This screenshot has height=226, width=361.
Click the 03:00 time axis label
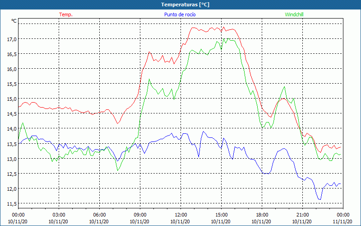coord(59,215)
